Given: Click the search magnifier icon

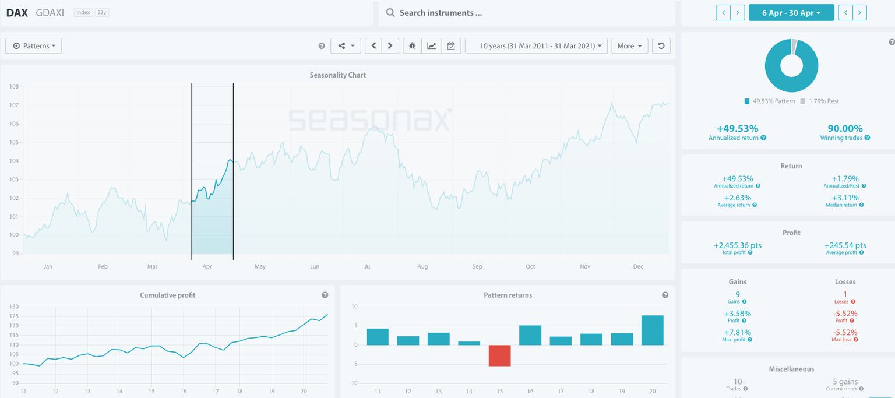Looking at the screenshot, I should (390, 12).
